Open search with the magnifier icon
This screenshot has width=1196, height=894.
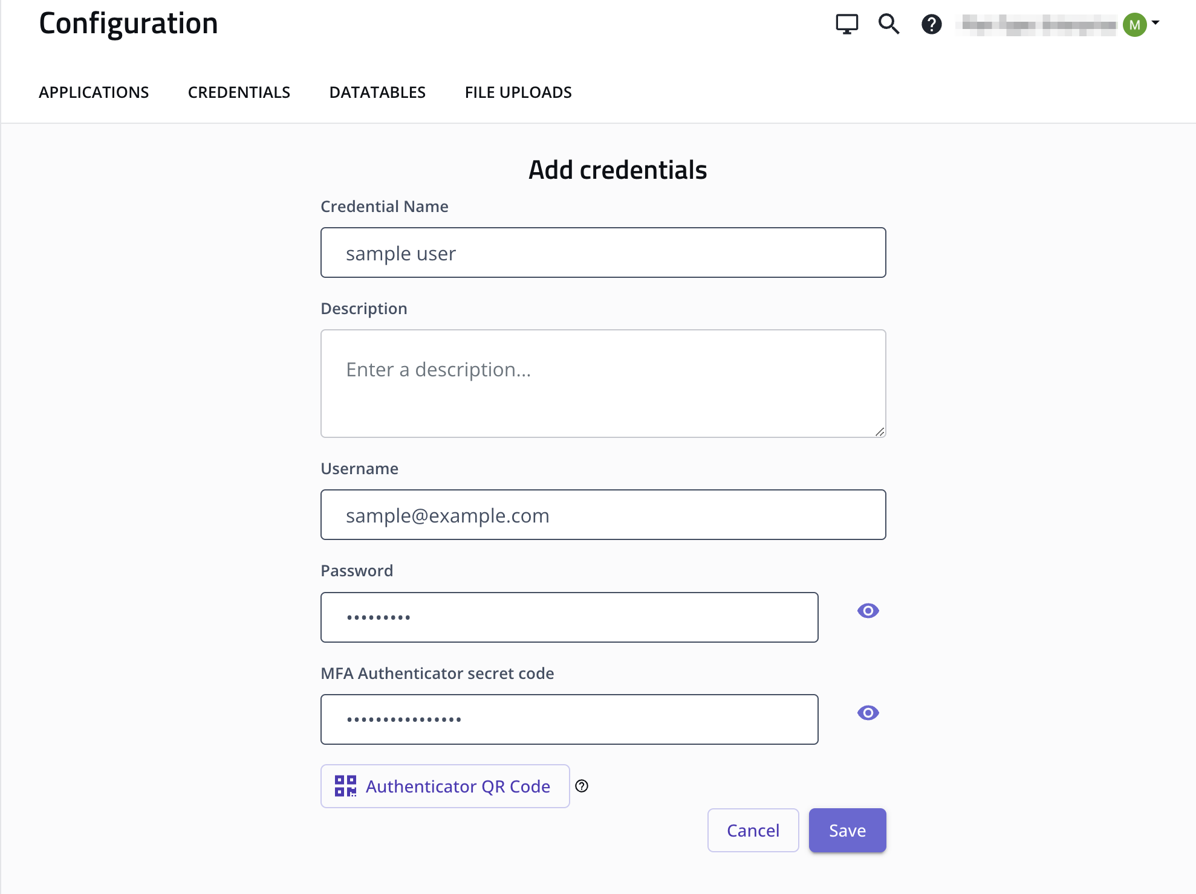pyautogui.click(x=889, y=24)
